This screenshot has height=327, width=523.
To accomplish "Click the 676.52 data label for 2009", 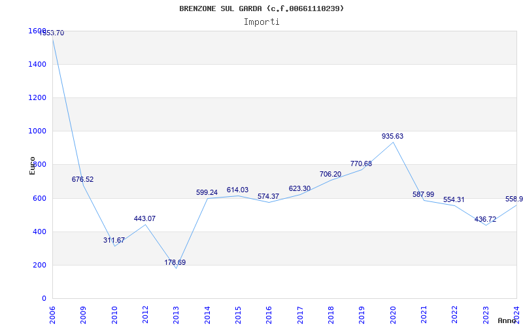I will point(83,179).
